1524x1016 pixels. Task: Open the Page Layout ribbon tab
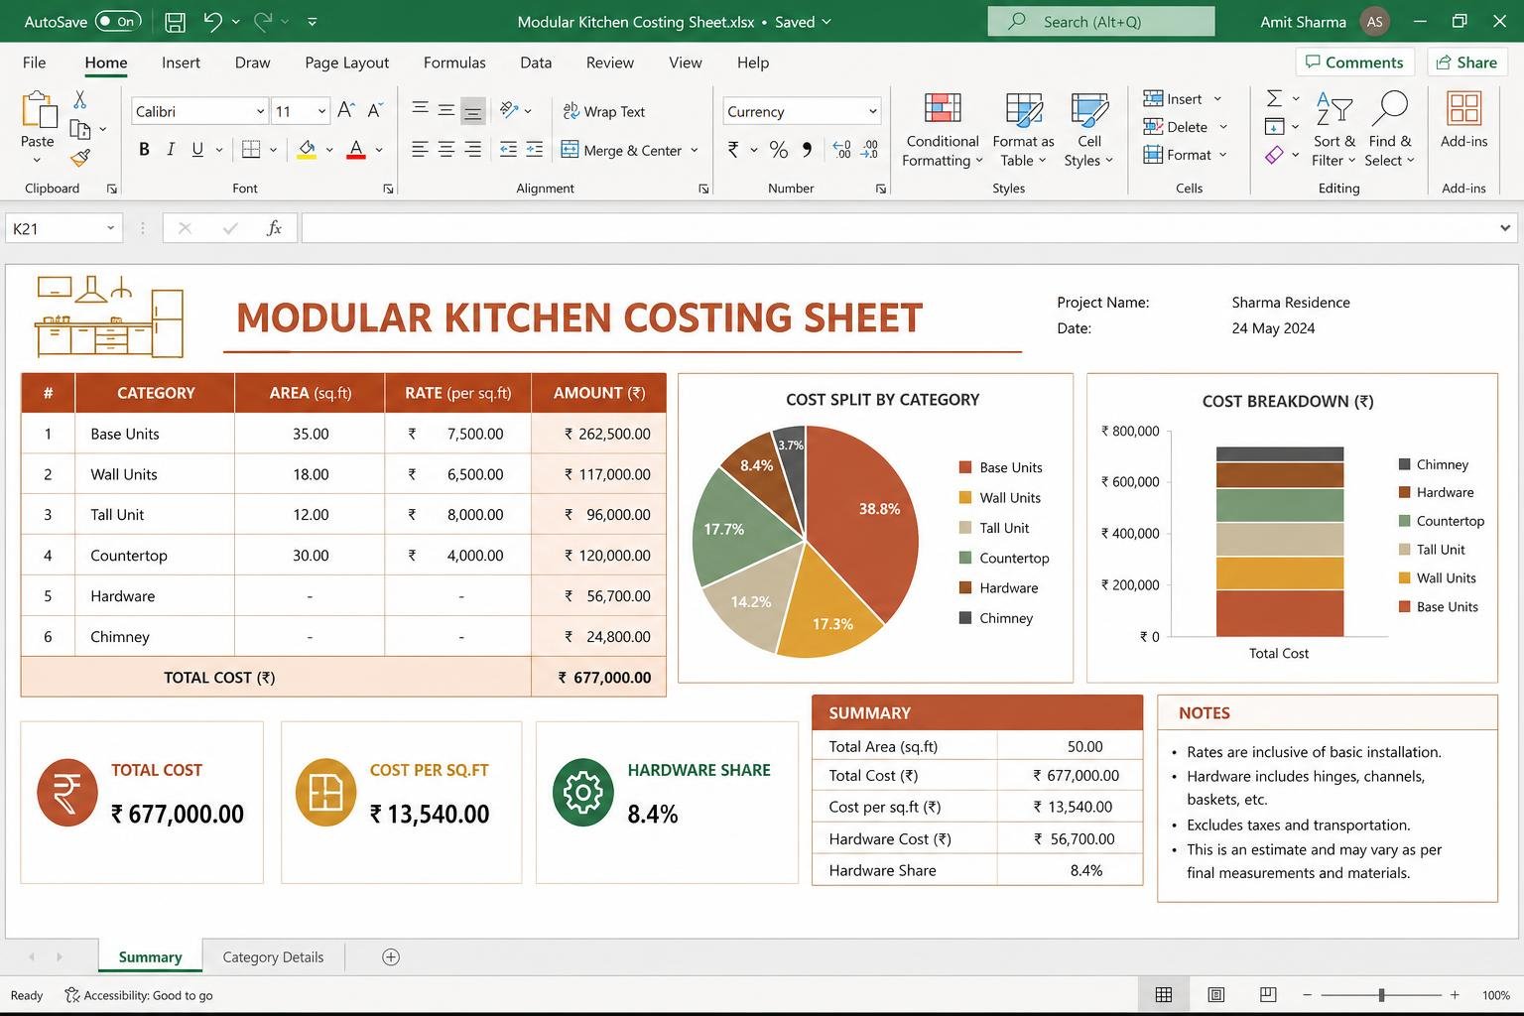(346, 63)
